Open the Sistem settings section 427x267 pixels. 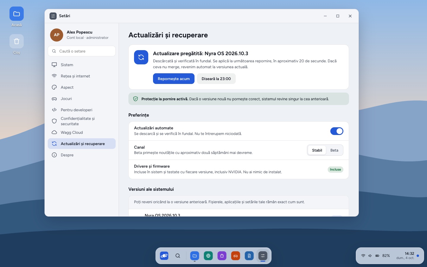(82, 65)
